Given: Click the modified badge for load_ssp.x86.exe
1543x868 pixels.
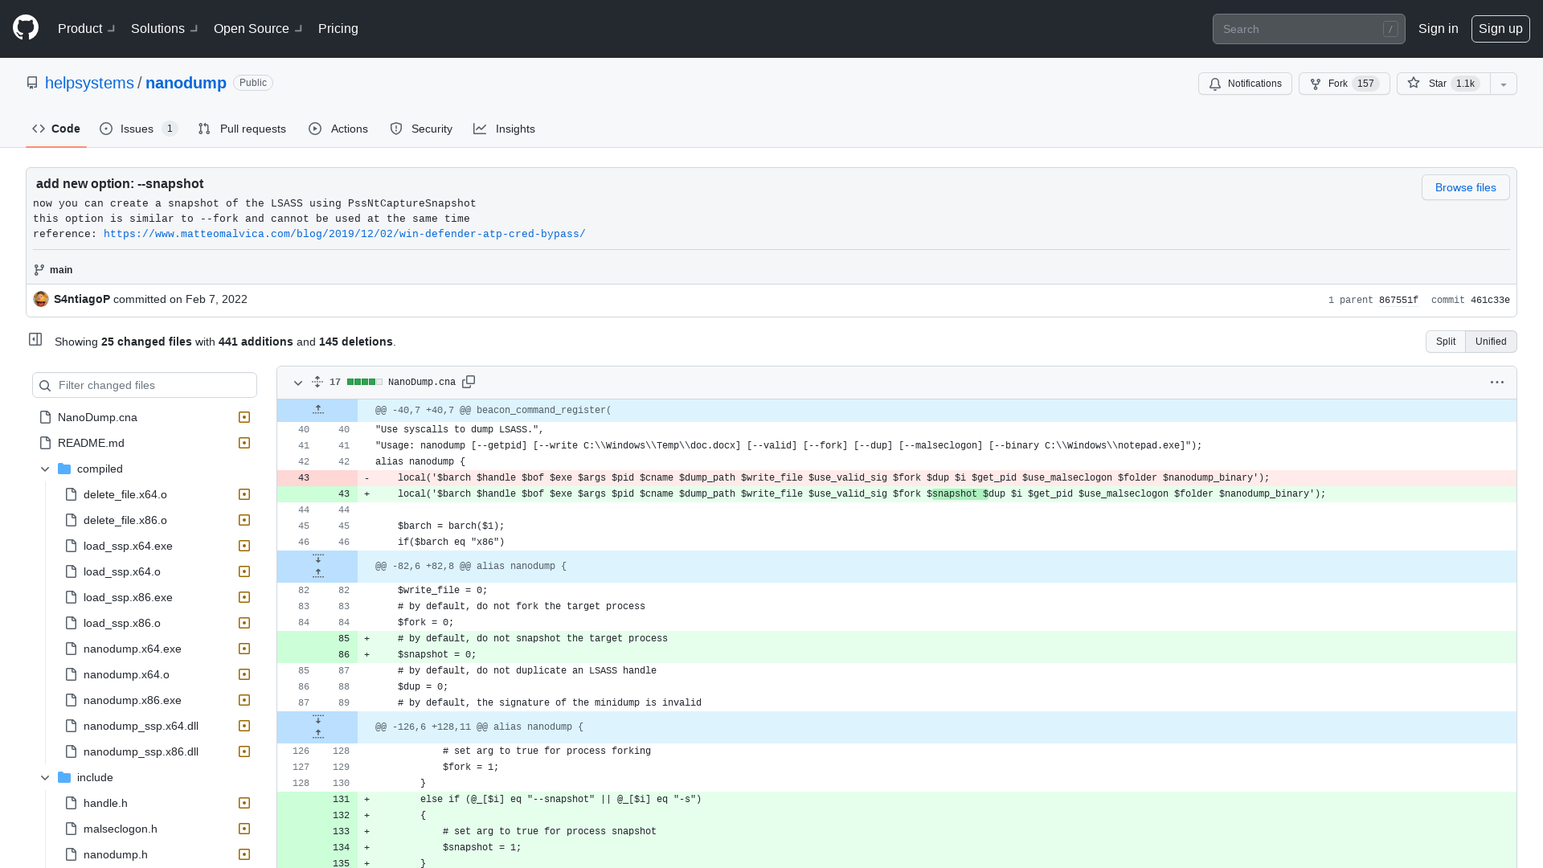Looking at the screenshot, I should click(x=244, y=597).
